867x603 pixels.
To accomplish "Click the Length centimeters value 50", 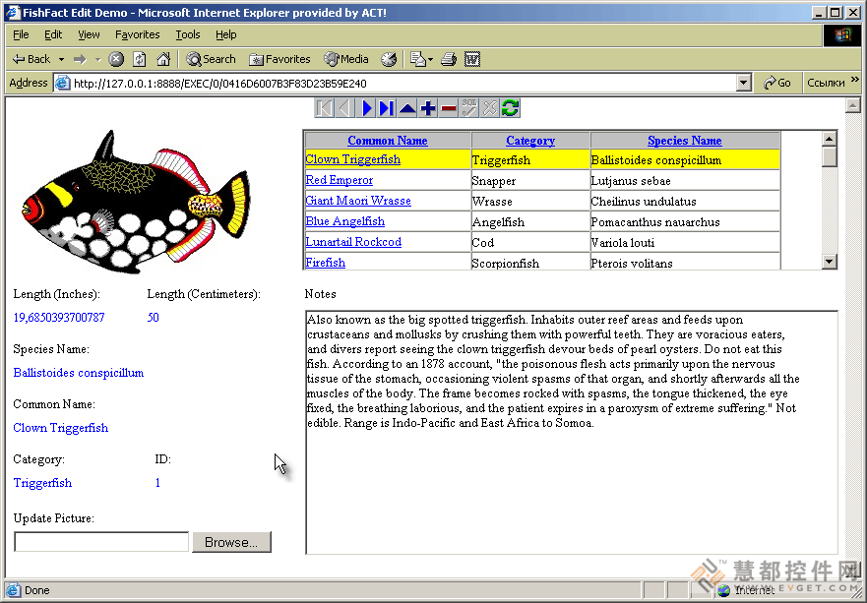I will tap(154, 318).
